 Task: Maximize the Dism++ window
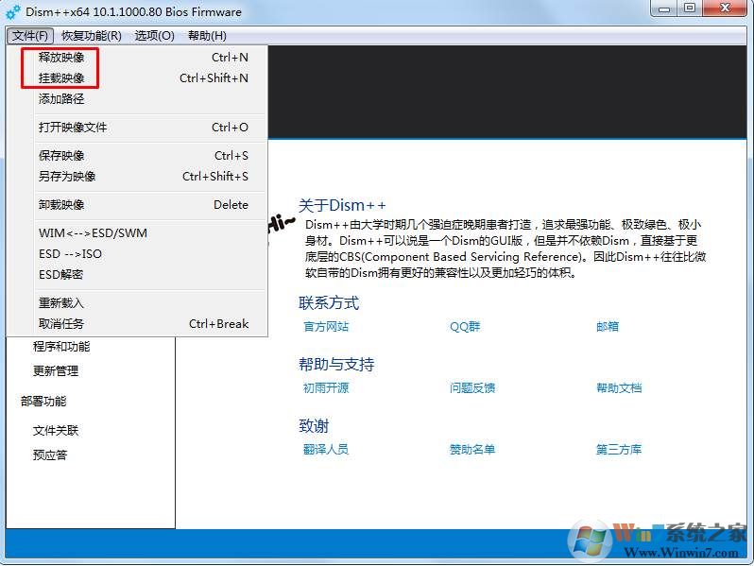(690, 9)
